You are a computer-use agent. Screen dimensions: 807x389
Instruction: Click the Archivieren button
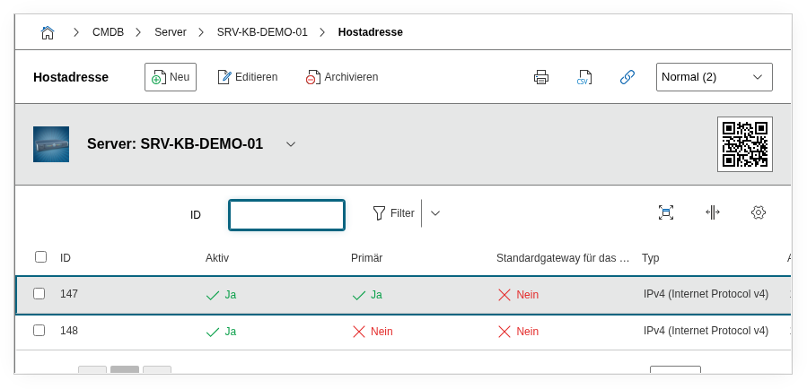[x=342, y=77]
